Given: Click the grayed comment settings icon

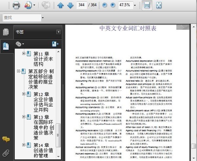Looking at the screenshot, I should click(x=46, y=5).
